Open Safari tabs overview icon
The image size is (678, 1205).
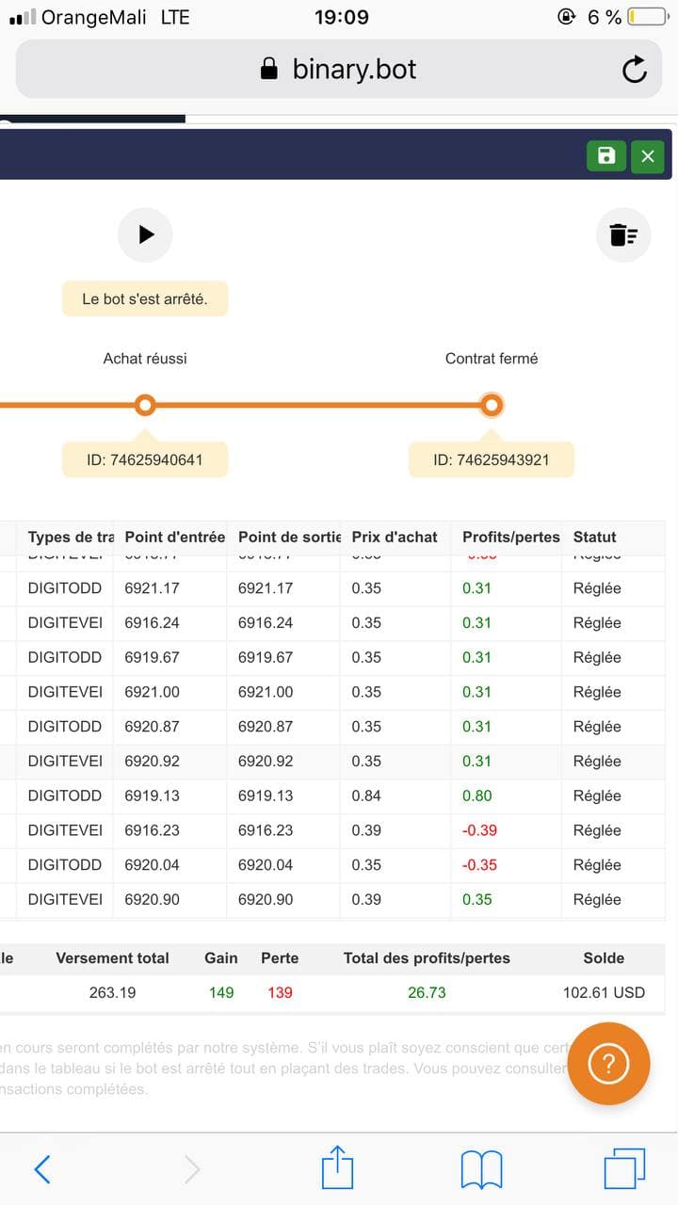[x=623, y=1169]
